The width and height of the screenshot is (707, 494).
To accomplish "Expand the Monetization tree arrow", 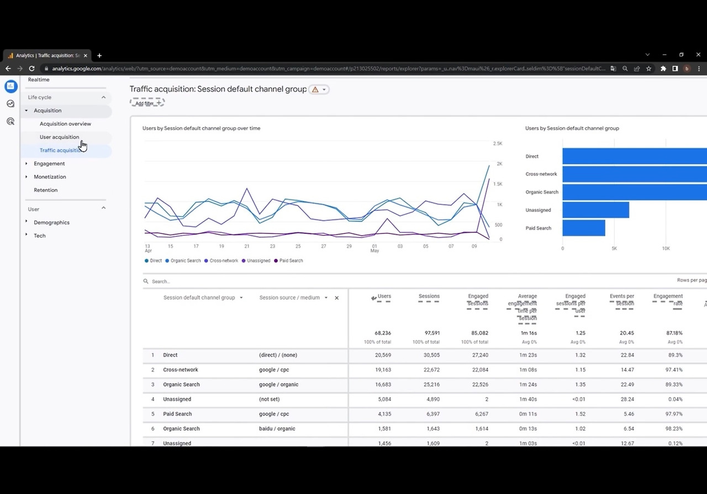I will coord(26,176).
